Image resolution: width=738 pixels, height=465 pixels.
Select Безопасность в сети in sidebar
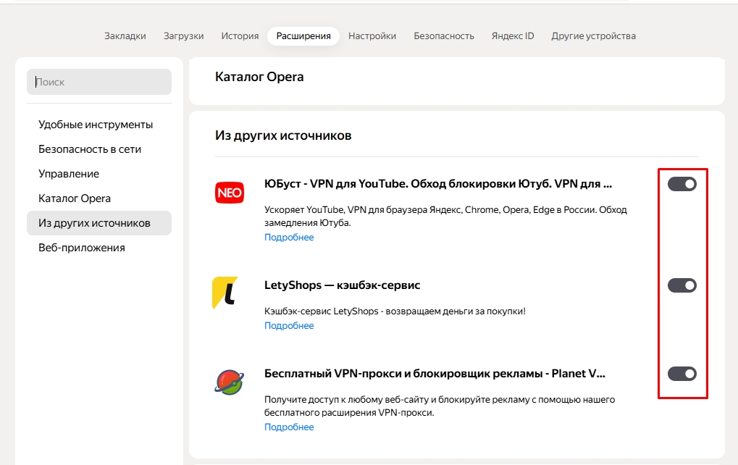tap(99, 149)
